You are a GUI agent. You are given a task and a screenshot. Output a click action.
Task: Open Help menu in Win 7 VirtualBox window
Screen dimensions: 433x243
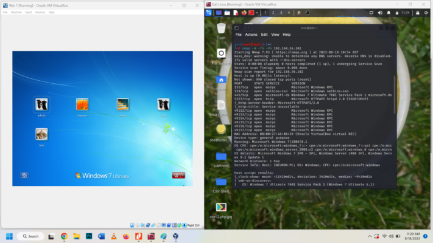tap(51, 12)
